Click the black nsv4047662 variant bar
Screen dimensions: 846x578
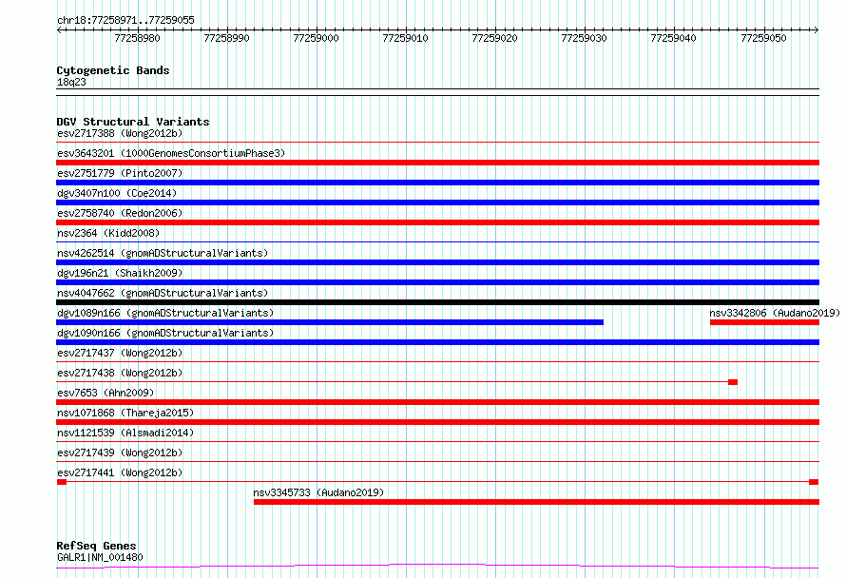[x=437, y=302]
